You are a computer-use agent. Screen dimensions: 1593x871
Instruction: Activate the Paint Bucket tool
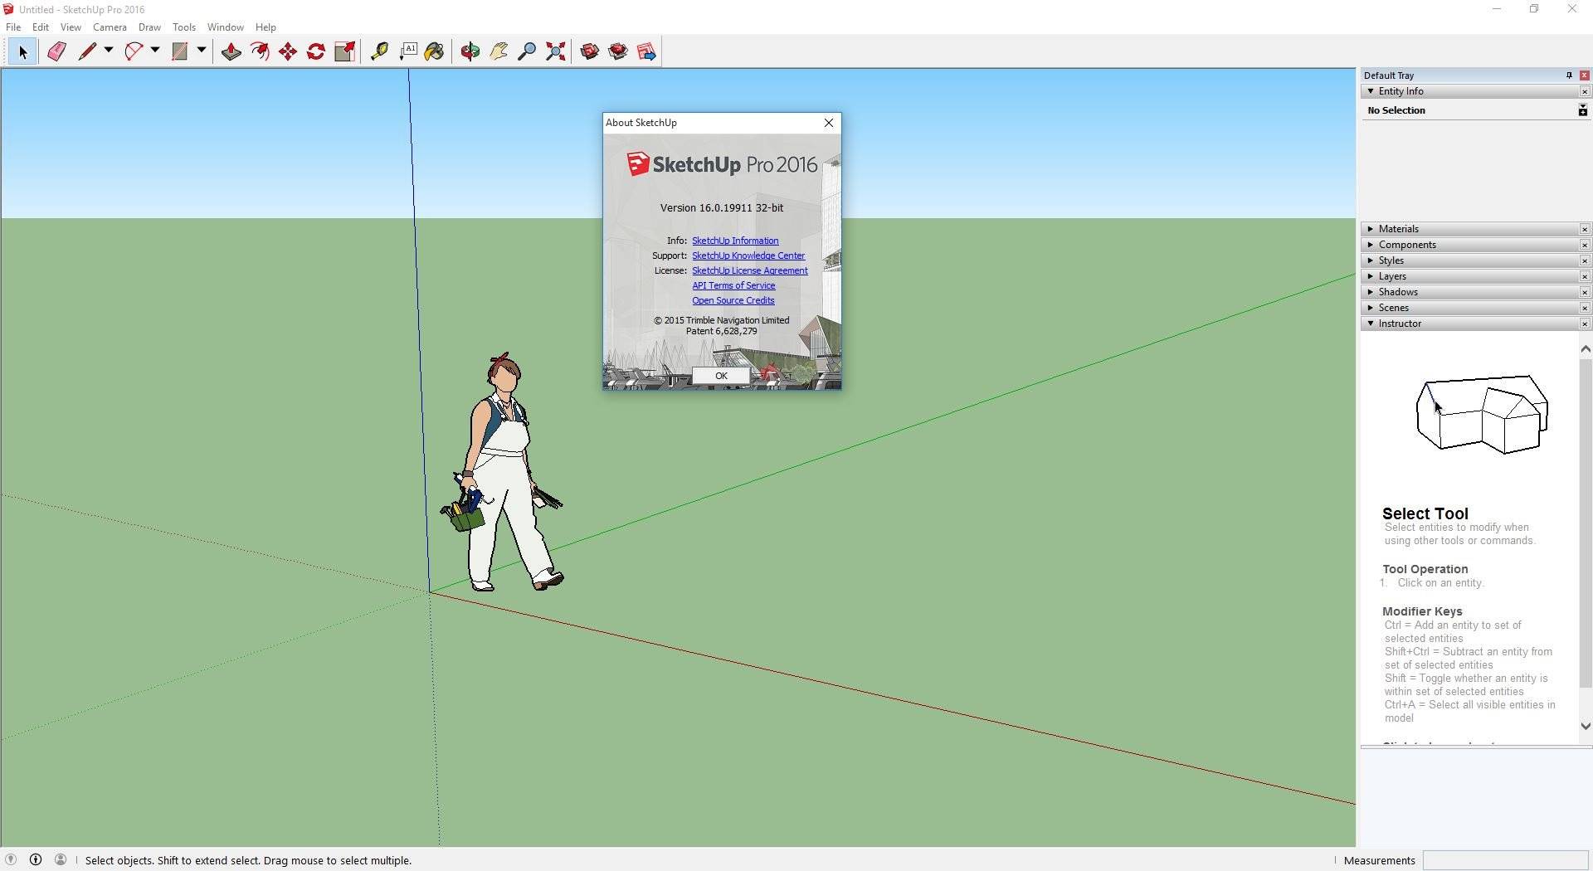click(435, 51)
